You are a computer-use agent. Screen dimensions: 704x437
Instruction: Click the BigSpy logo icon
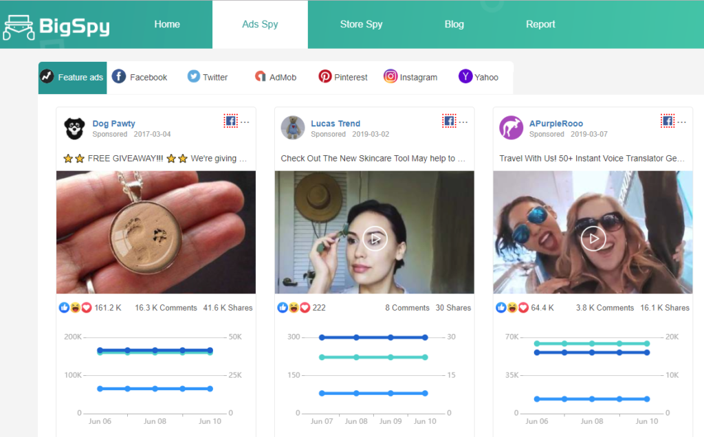(18, 27)
